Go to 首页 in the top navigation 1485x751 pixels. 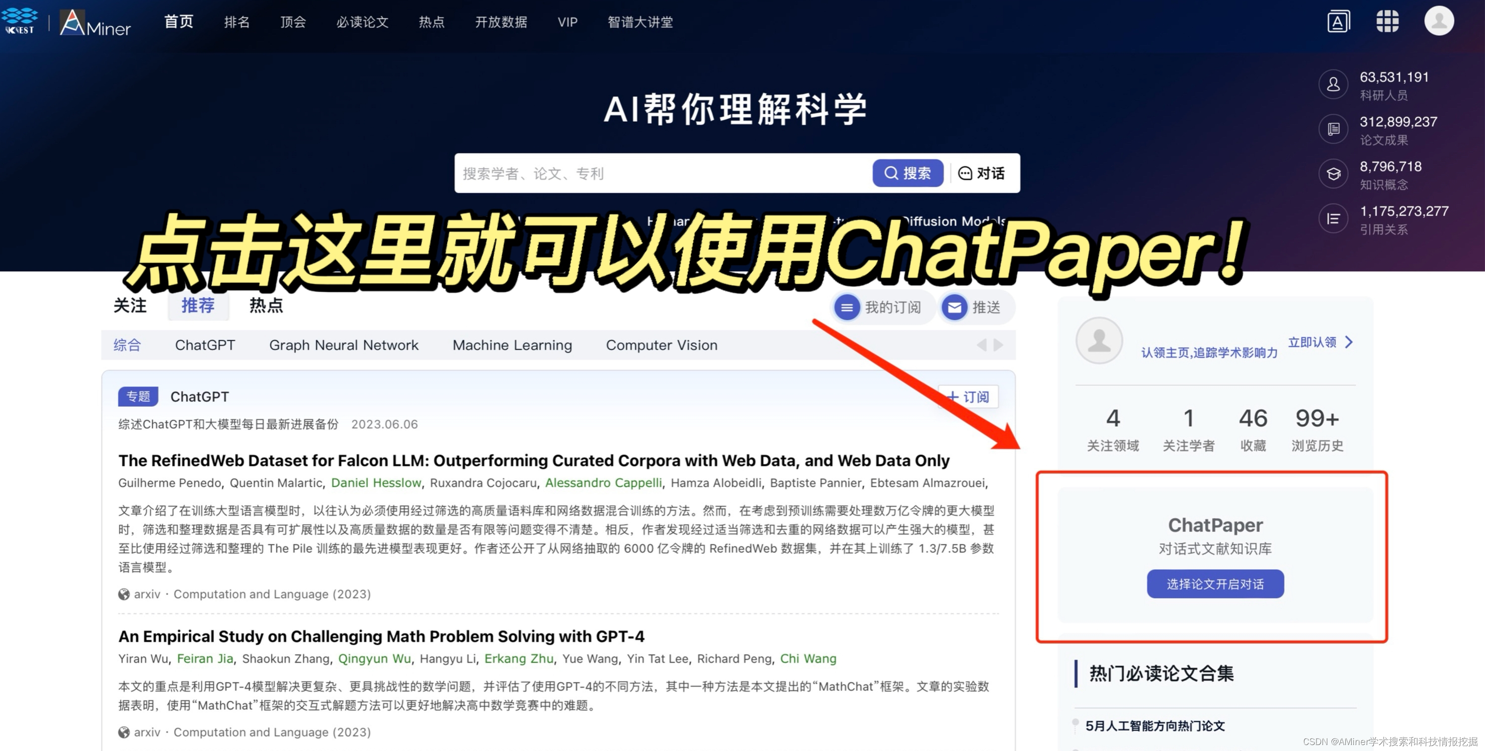[179, 22]
